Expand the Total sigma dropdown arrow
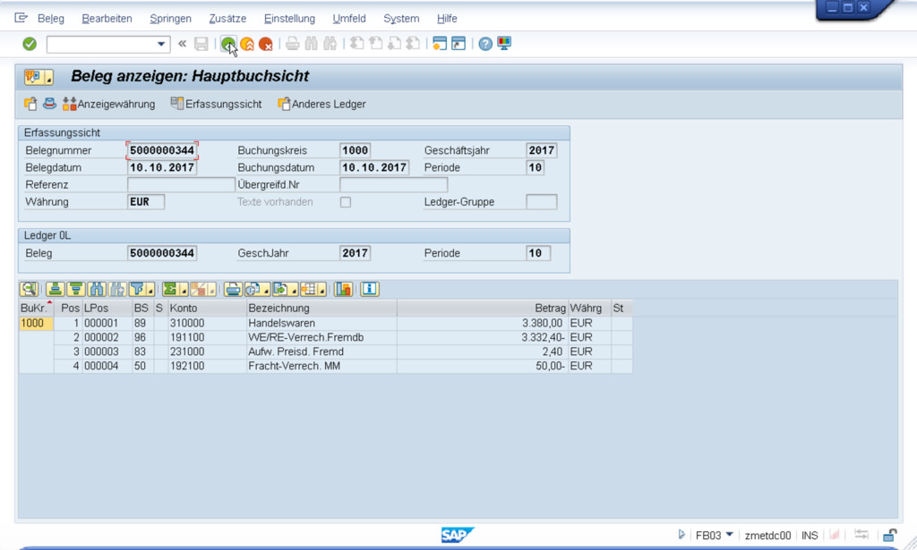Image resolution: width=917 pixels, height=550 pixels. [x=184, y=290]
